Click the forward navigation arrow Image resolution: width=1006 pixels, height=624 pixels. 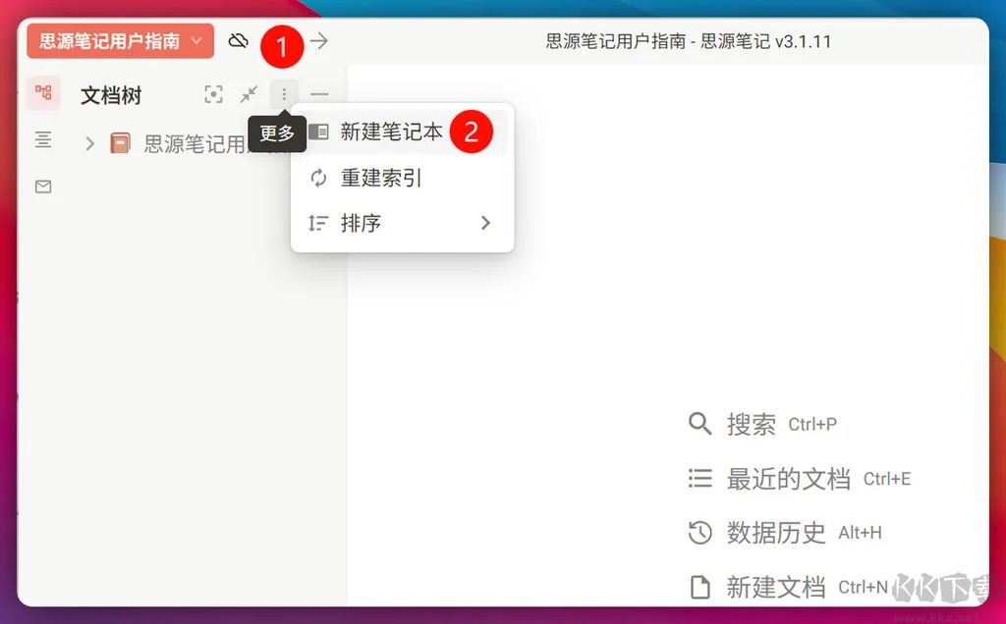[317, 41]
